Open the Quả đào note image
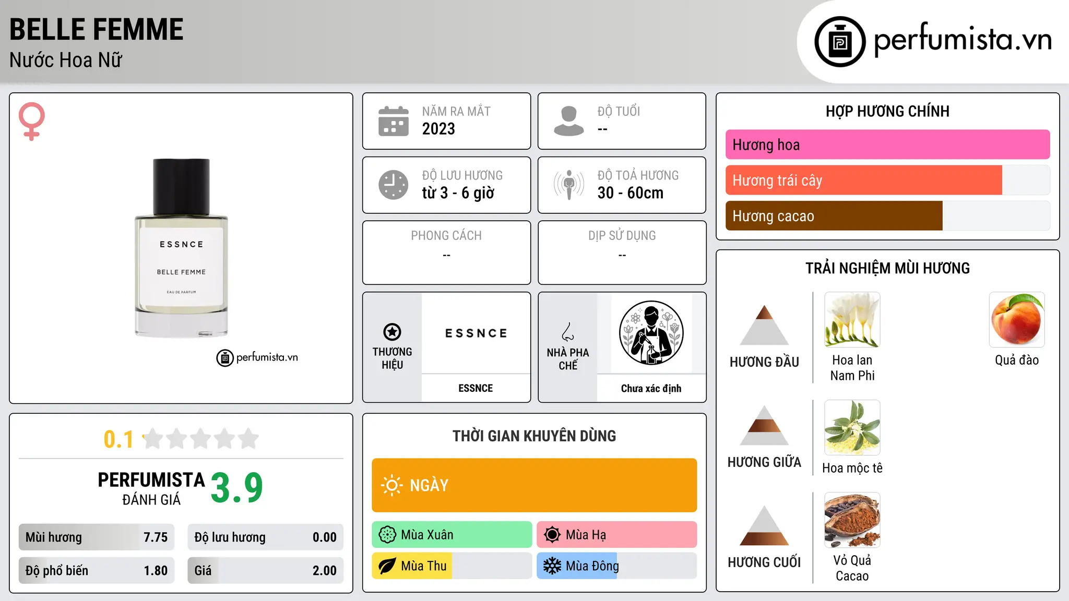The height and width of the screenshot is (601, 1069). tap(1017, 320)
